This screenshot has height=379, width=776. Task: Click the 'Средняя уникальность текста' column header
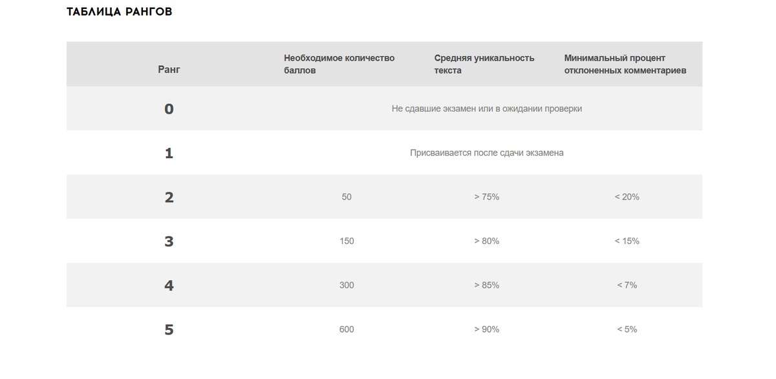(x=484, y=64)
